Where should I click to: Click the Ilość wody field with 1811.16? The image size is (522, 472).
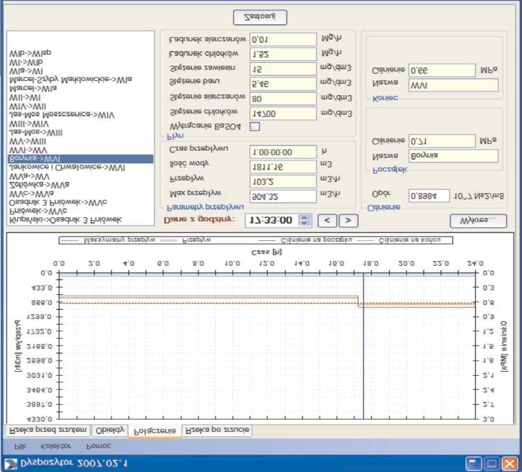(283, 167)
